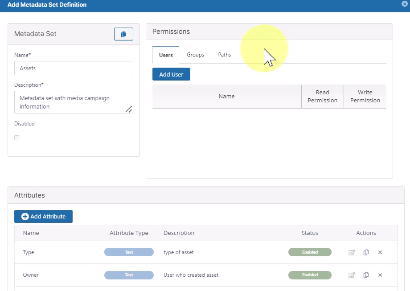Duplicate the Owner attribute
410x291 pixels.
point(366,275)
